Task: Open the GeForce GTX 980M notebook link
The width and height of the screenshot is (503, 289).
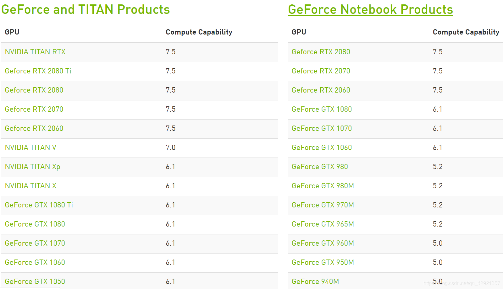Action: point(323,186)
